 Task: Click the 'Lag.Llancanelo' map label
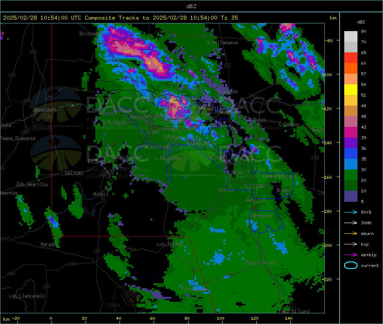27,296
